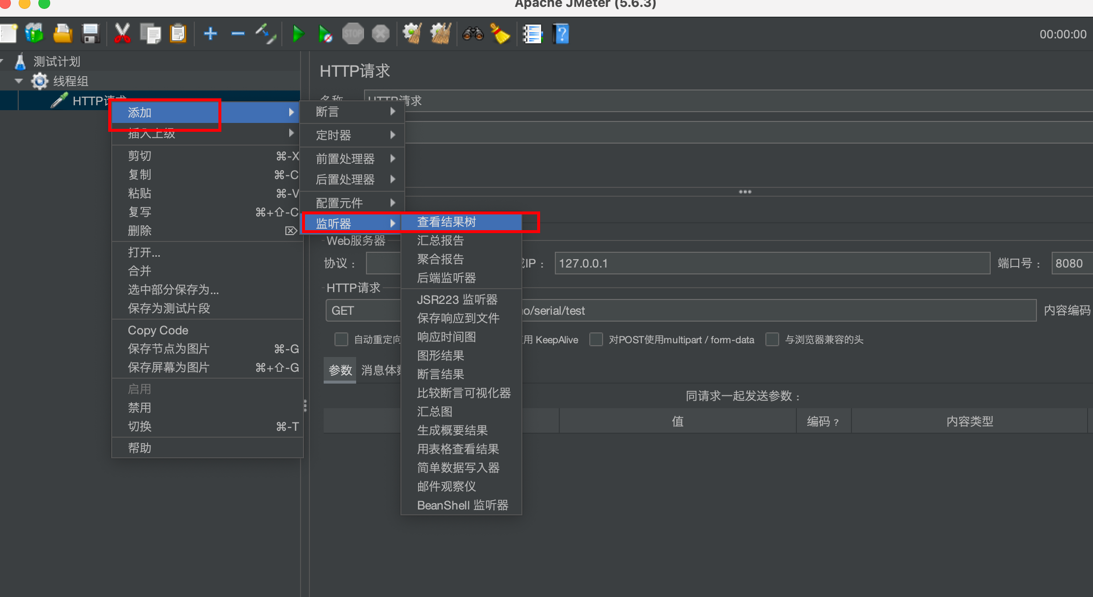
Task: Select 用表格查看结果 menu item
Action: pos(461,449)
